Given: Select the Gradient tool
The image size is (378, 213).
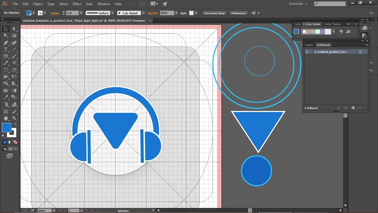Looking at the screenshot, I should (x=14, y=91).
